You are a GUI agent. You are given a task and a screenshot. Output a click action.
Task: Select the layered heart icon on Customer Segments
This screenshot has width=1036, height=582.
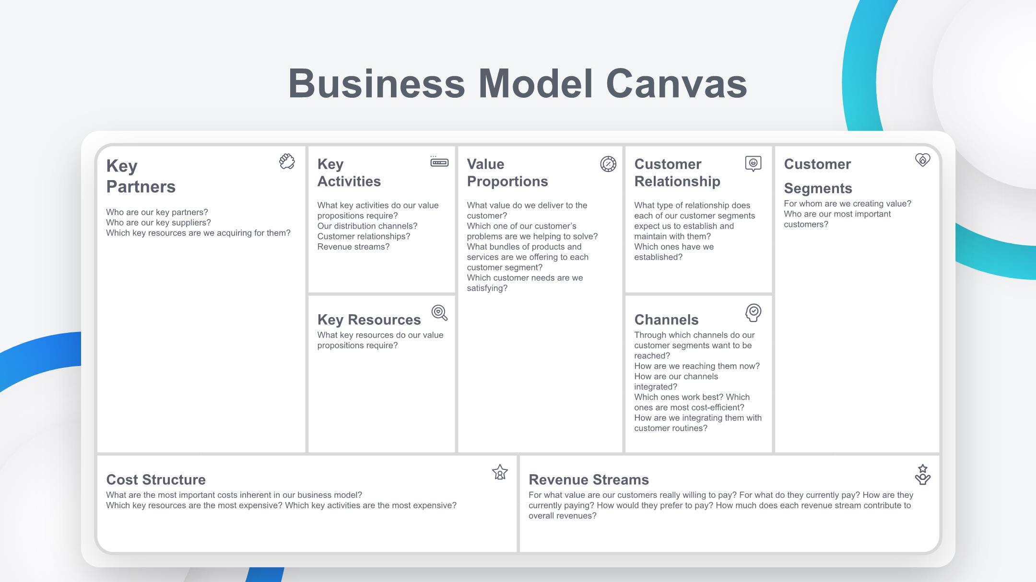(923, 161)
